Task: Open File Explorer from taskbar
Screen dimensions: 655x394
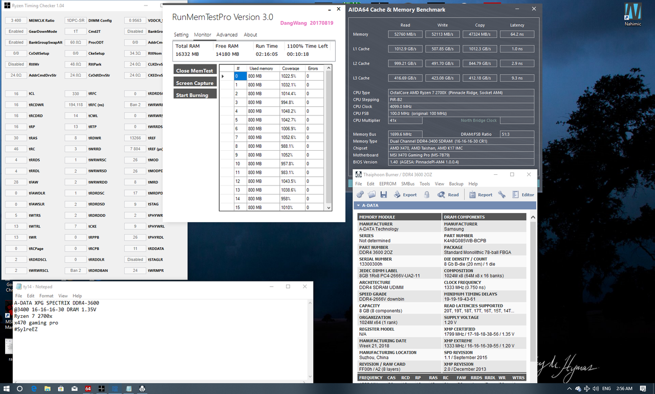Action: (x=47, y=388)
